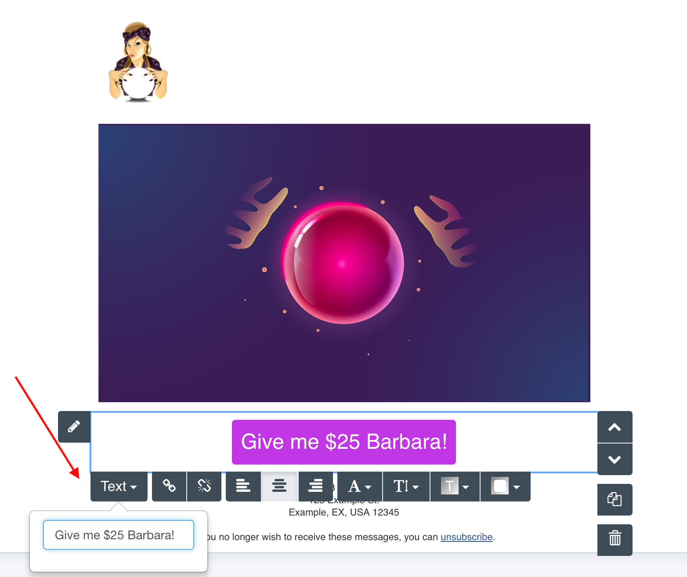Delete the block with trash icon

[615, 540]
